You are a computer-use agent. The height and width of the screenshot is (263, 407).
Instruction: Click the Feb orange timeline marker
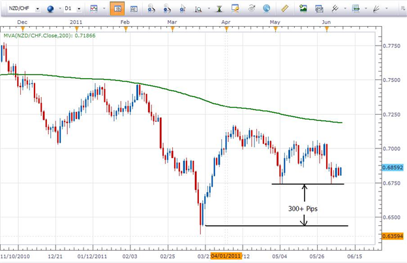click(126, 29)
